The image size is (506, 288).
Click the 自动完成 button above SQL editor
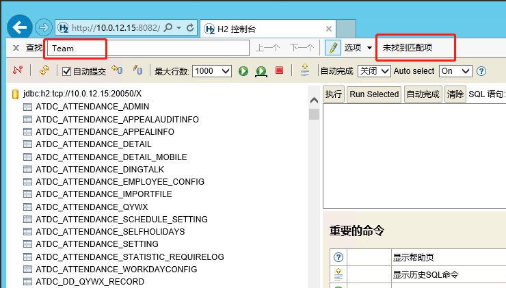coord(423,94)
